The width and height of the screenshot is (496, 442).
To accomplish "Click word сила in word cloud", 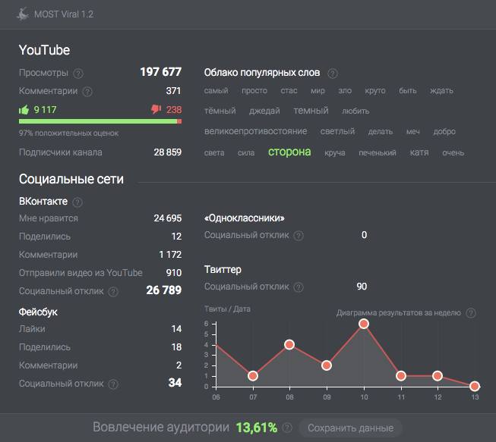I will click(x=246, y=153).
